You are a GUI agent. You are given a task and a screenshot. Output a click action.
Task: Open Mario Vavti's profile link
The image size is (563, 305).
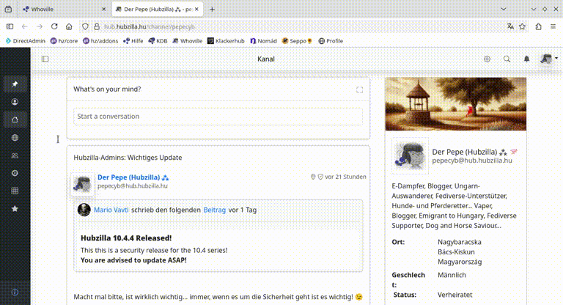(x=111, y=210)
